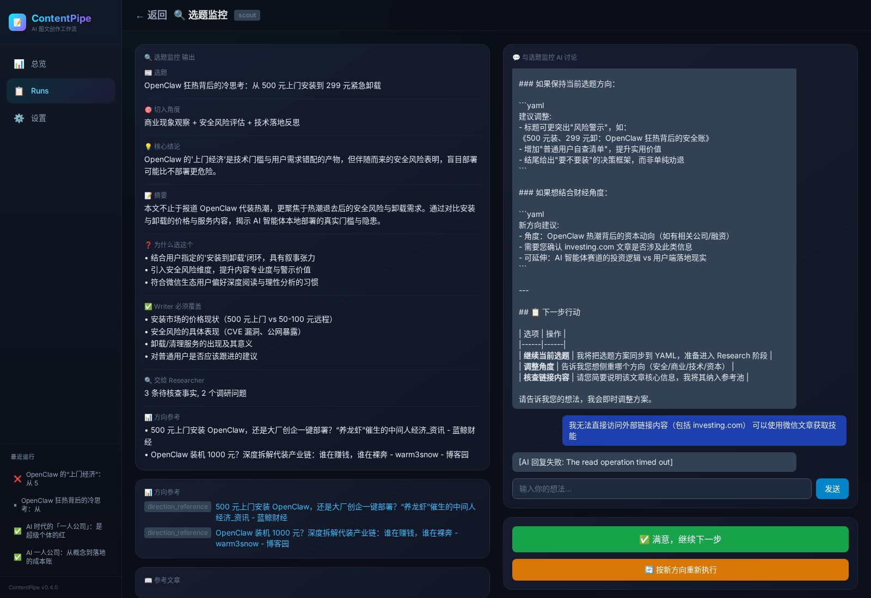Open failed run OpenClaw 的"上门经济"
Viewport: 871px width, 598px height.
pos(61,478)
